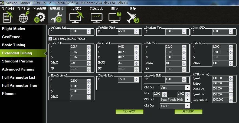Image resolution: width=239 pixels, height=123 pixels.
Task: Adjust Throttle Rate P stepper arrows
Action: pos(136,80)
